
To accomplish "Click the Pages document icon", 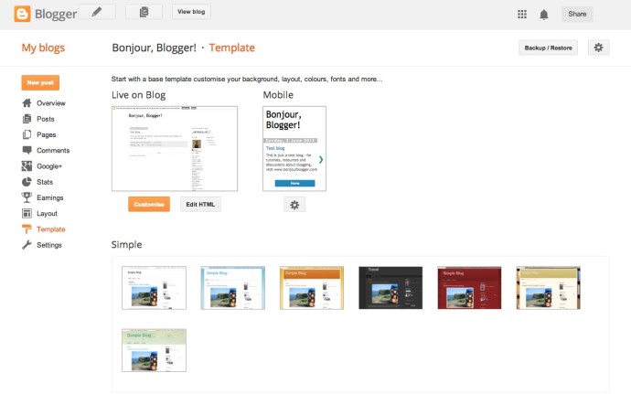I will pos(27,134).
